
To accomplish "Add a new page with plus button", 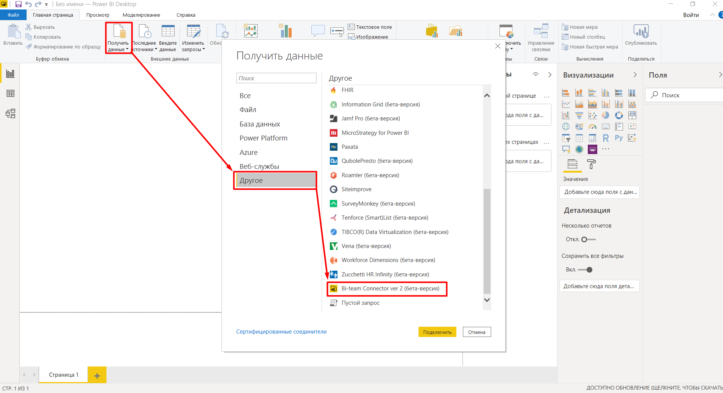I will (97, 375).
